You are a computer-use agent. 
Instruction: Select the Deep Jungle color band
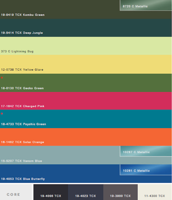click(86, 28)
